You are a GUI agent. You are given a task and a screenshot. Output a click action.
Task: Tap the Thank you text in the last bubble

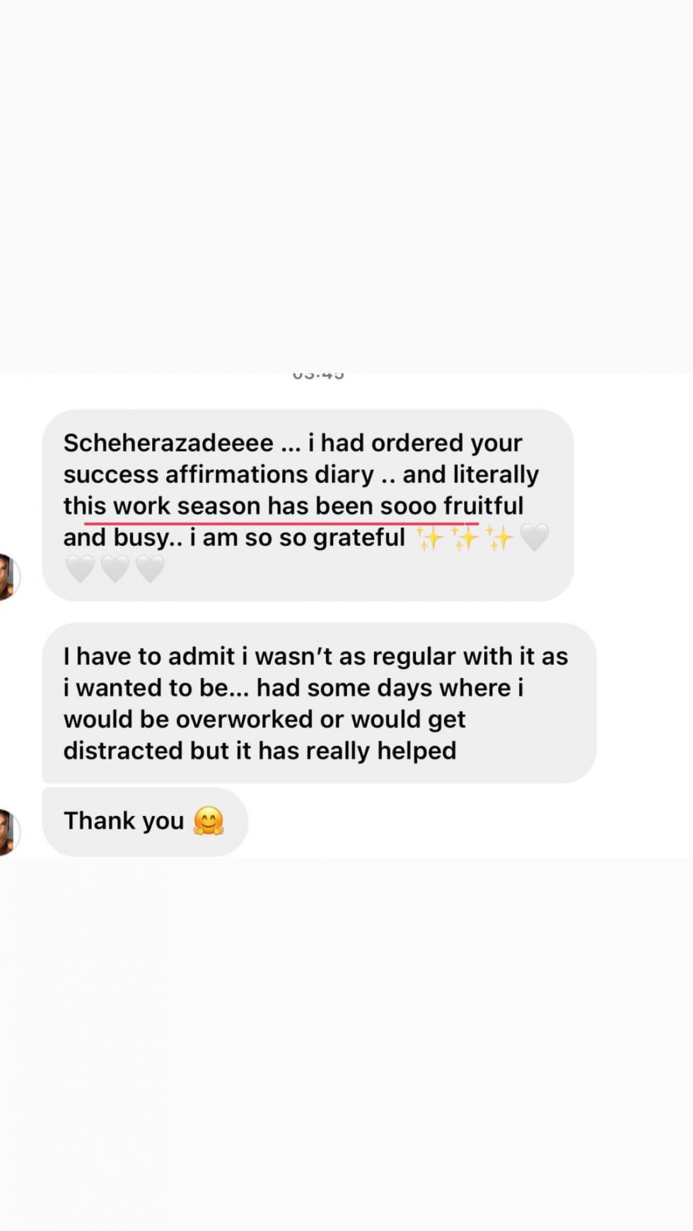(124, 821)
